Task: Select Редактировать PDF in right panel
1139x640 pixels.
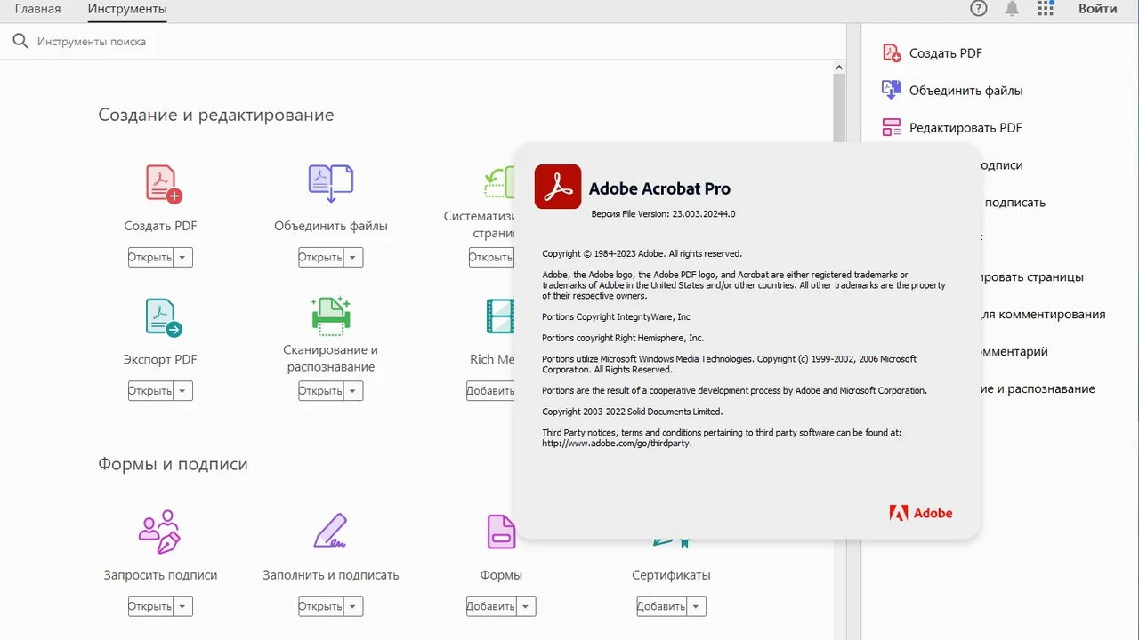Action: 965,128
